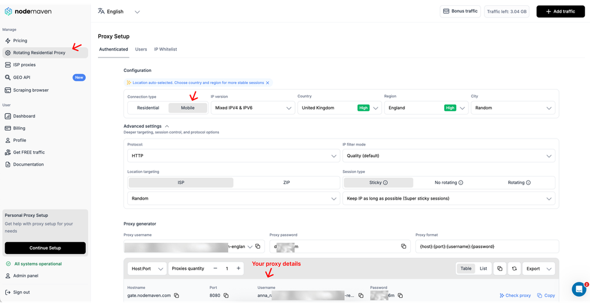The height and width of the screenshot is (306, 590).
Task: Open the Protocol HTTP dropdown
Action: tap(234, 156)
